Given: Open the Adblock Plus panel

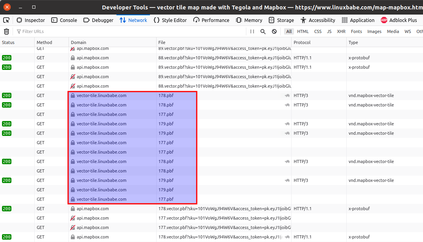Looking at the screenshot, I should [x=399, y=20].
